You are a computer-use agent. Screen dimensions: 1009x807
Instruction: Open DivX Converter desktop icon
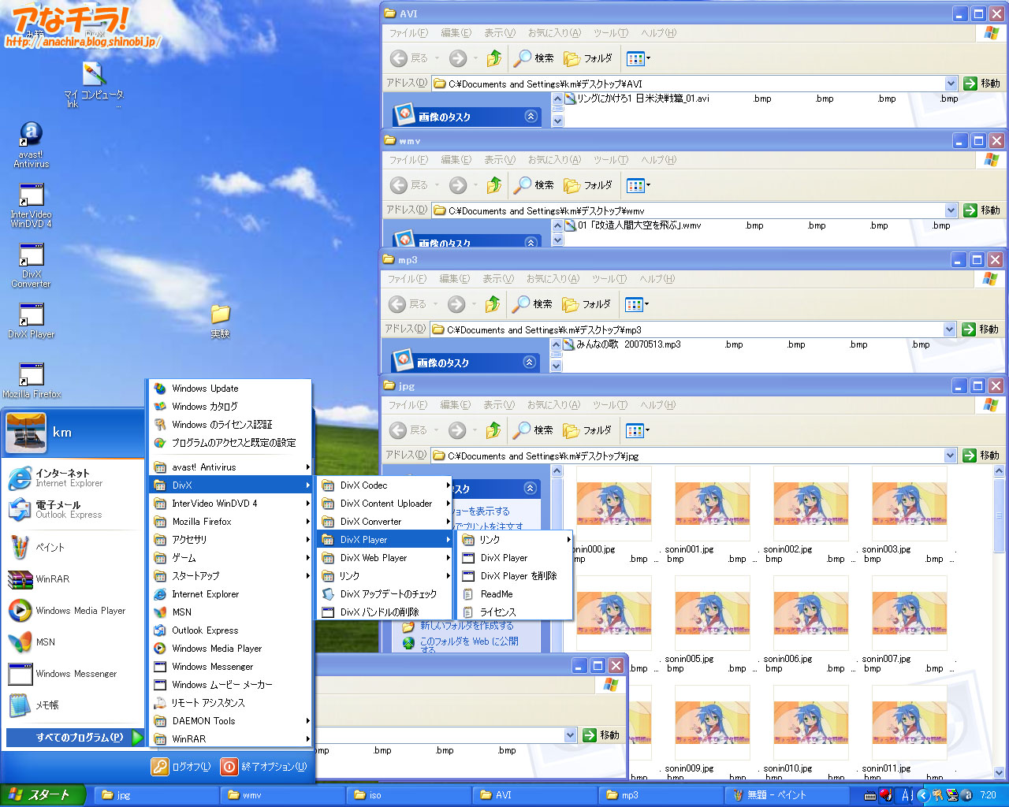32,266
